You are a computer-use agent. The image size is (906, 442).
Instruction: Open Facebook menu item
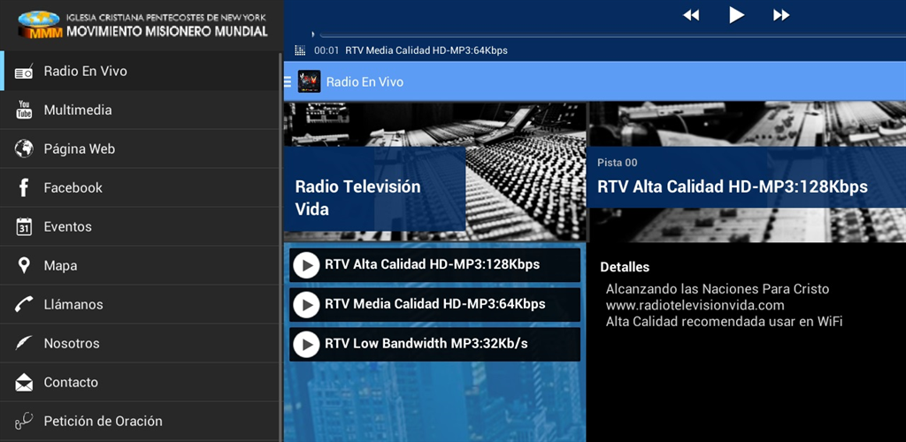140,187
